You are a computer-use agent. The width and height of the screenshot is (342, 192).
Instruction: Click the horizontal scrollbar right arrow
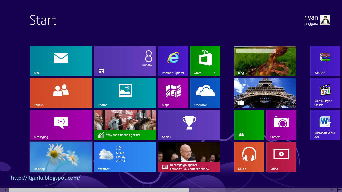[332, 190]
